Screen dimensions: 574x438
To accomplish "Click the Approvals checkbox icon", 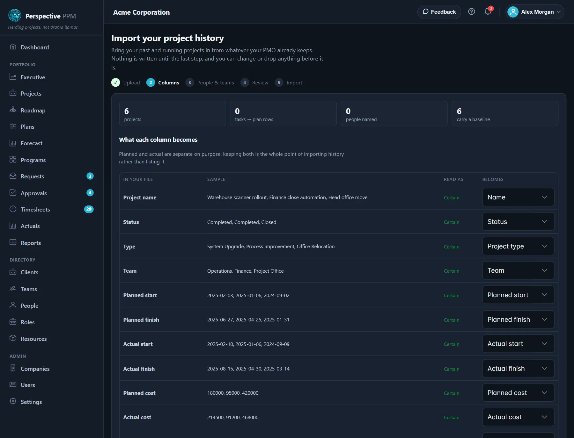I will click(13, 193).
